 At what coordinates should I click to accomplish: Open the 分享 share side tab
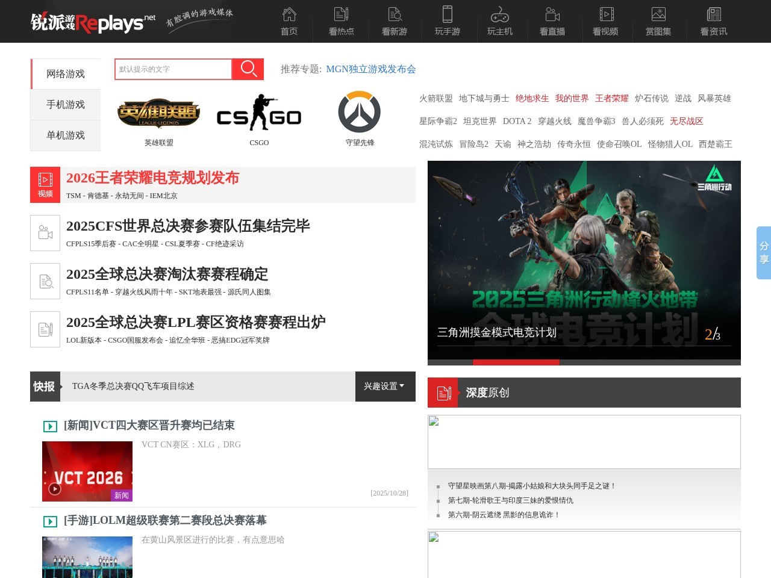click(764, 253)
